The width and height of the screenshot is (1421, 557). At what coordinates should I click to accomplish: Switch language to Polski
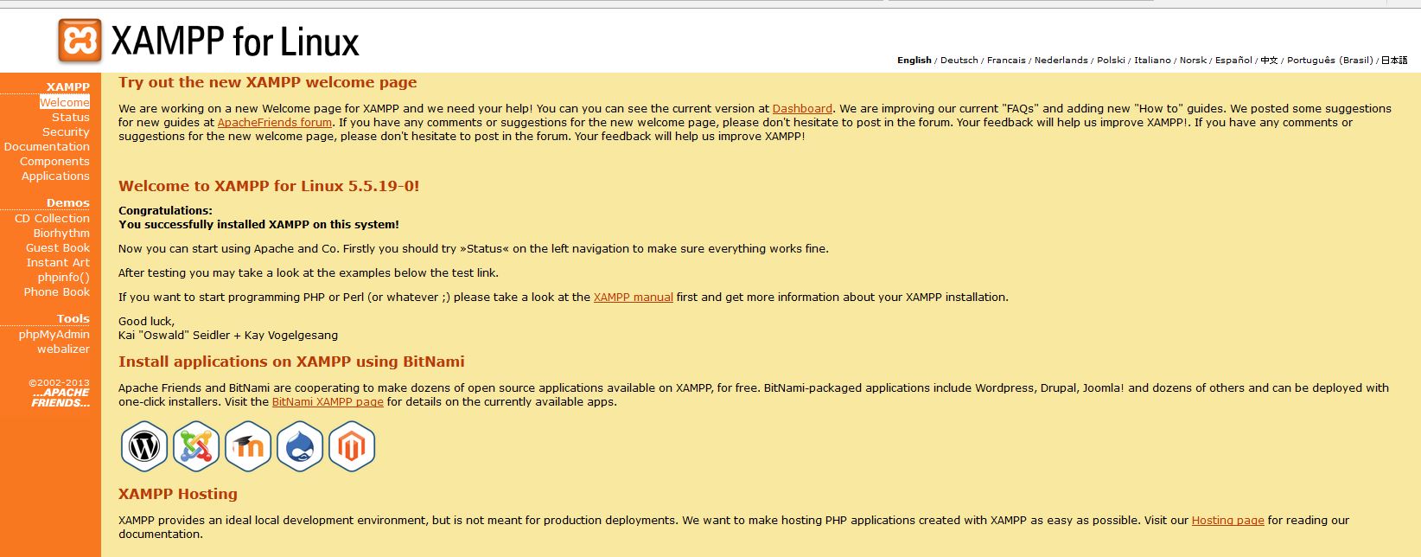(x=1111, y=60)
